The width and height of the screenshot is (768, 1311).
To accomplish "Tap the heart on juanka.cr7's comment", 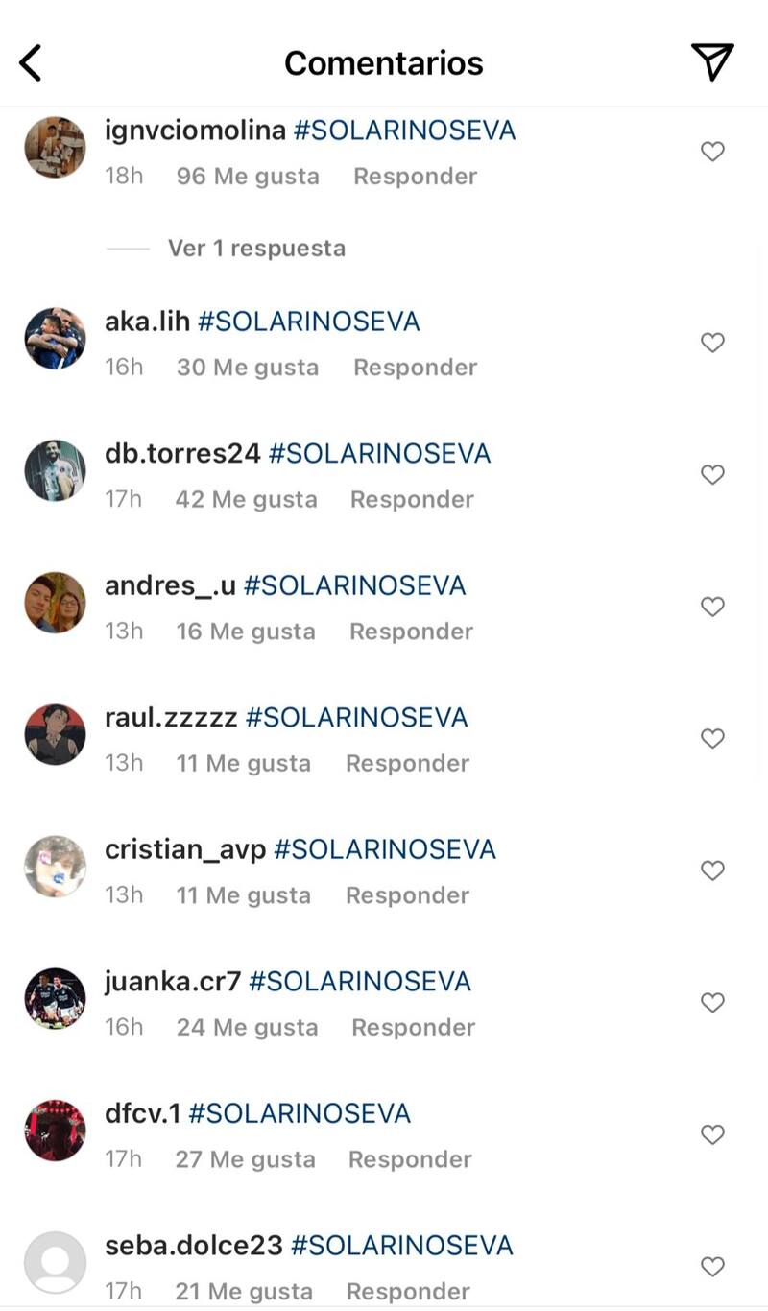I will point(712,1003).
